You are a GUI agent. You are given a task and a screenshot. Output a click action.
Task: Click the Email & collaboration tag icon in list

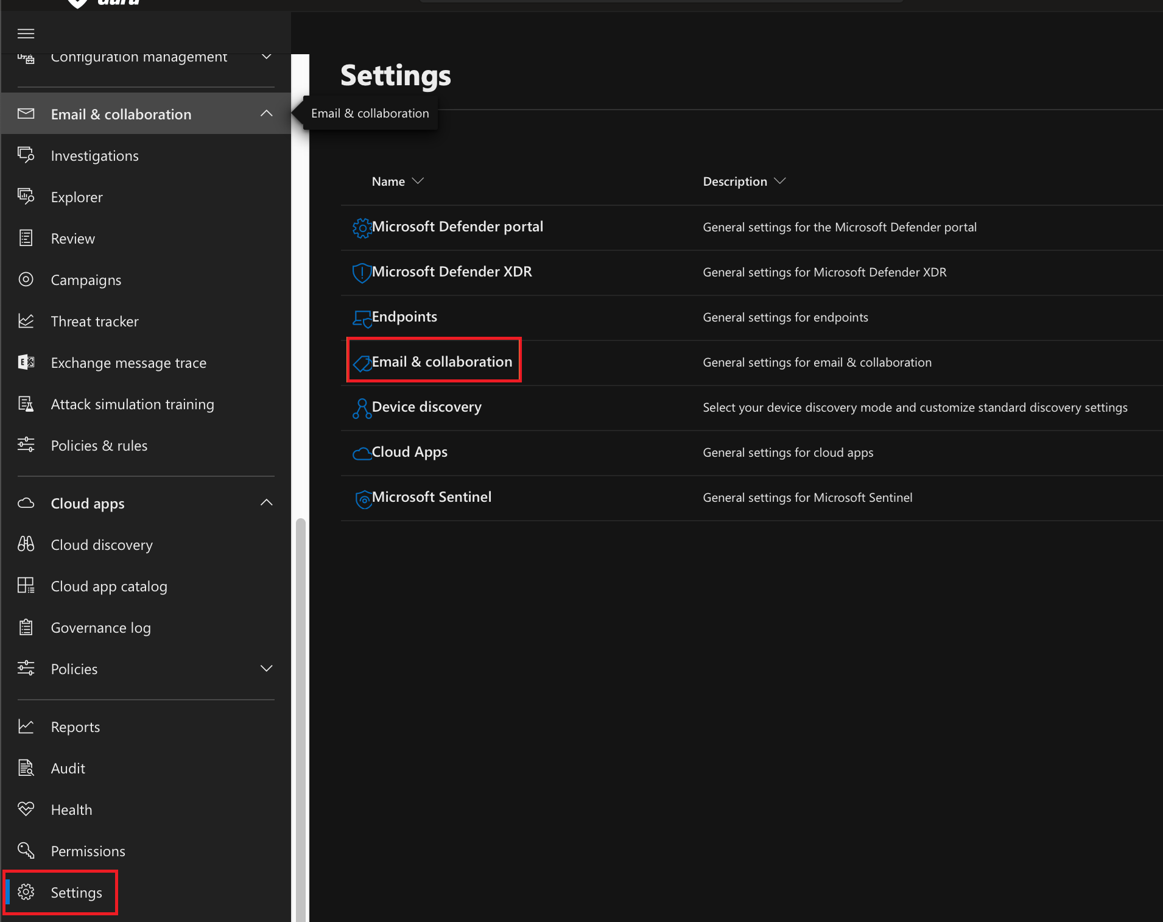point(362,364)
